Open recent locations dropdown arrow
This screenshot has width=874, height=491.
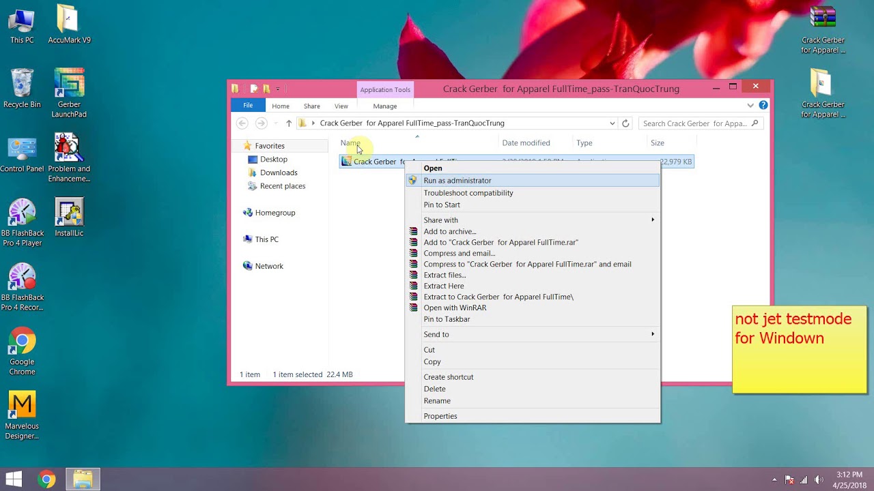276,123
